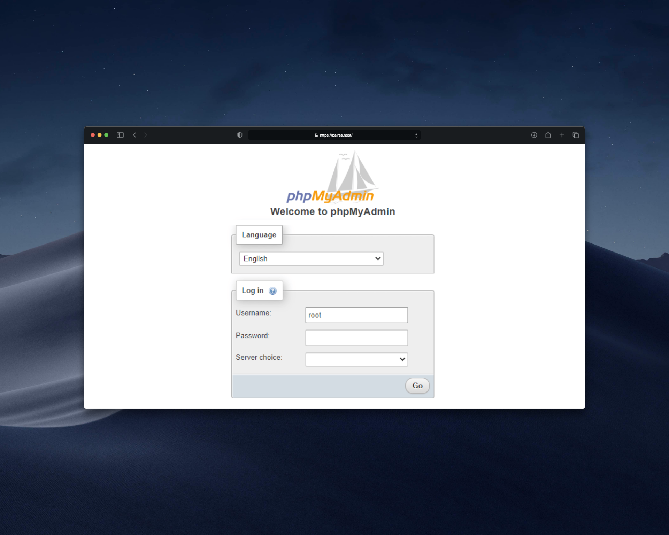
Task: Click the help icon next to Log in
Action: [272, 290]
